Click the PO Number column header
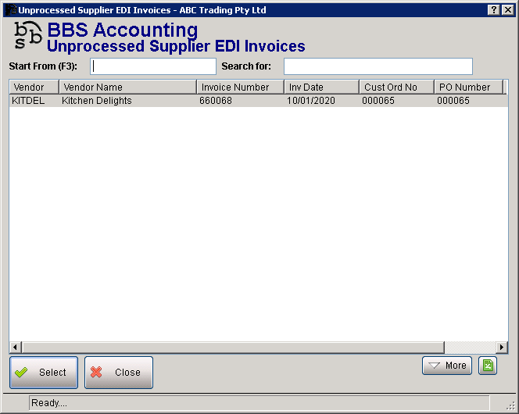 467,87
